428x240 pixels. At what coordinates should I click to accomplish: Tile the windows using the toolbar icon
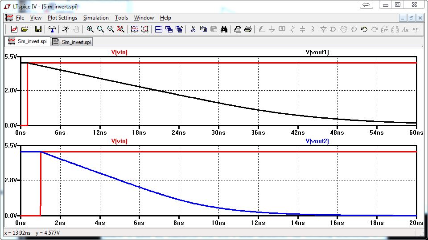158,29
